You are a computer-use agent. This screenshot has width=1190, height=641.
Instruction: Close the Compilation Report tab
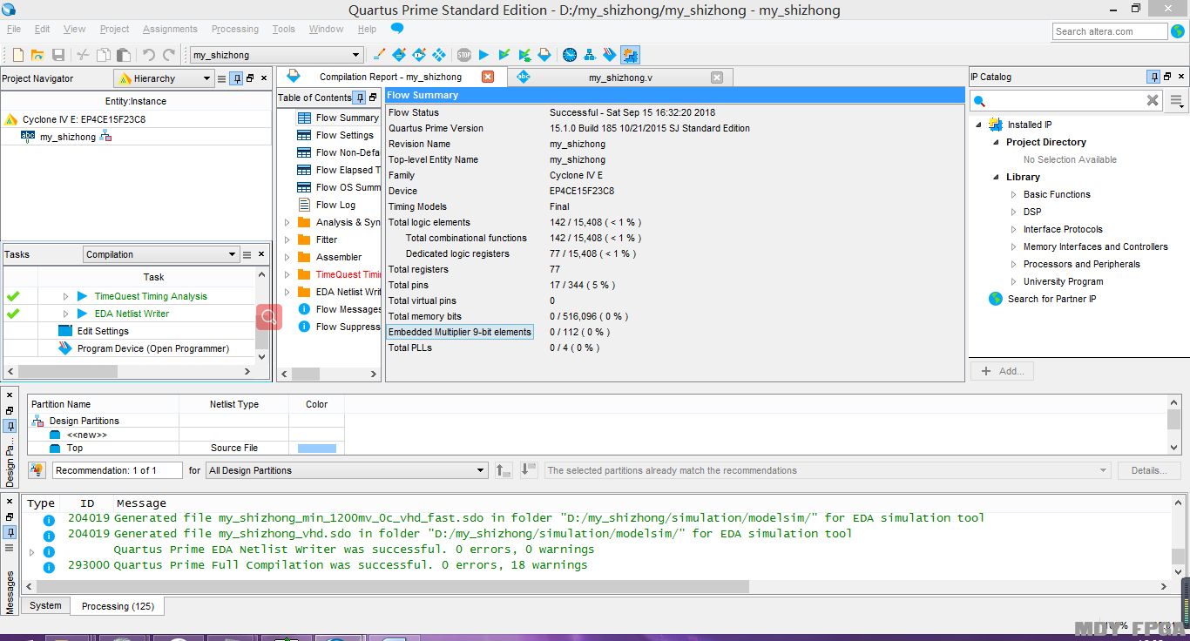[x=488, y=77]
